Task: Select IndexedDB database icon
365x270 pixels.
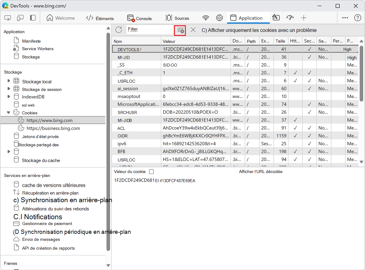Action: click(16, 96)
